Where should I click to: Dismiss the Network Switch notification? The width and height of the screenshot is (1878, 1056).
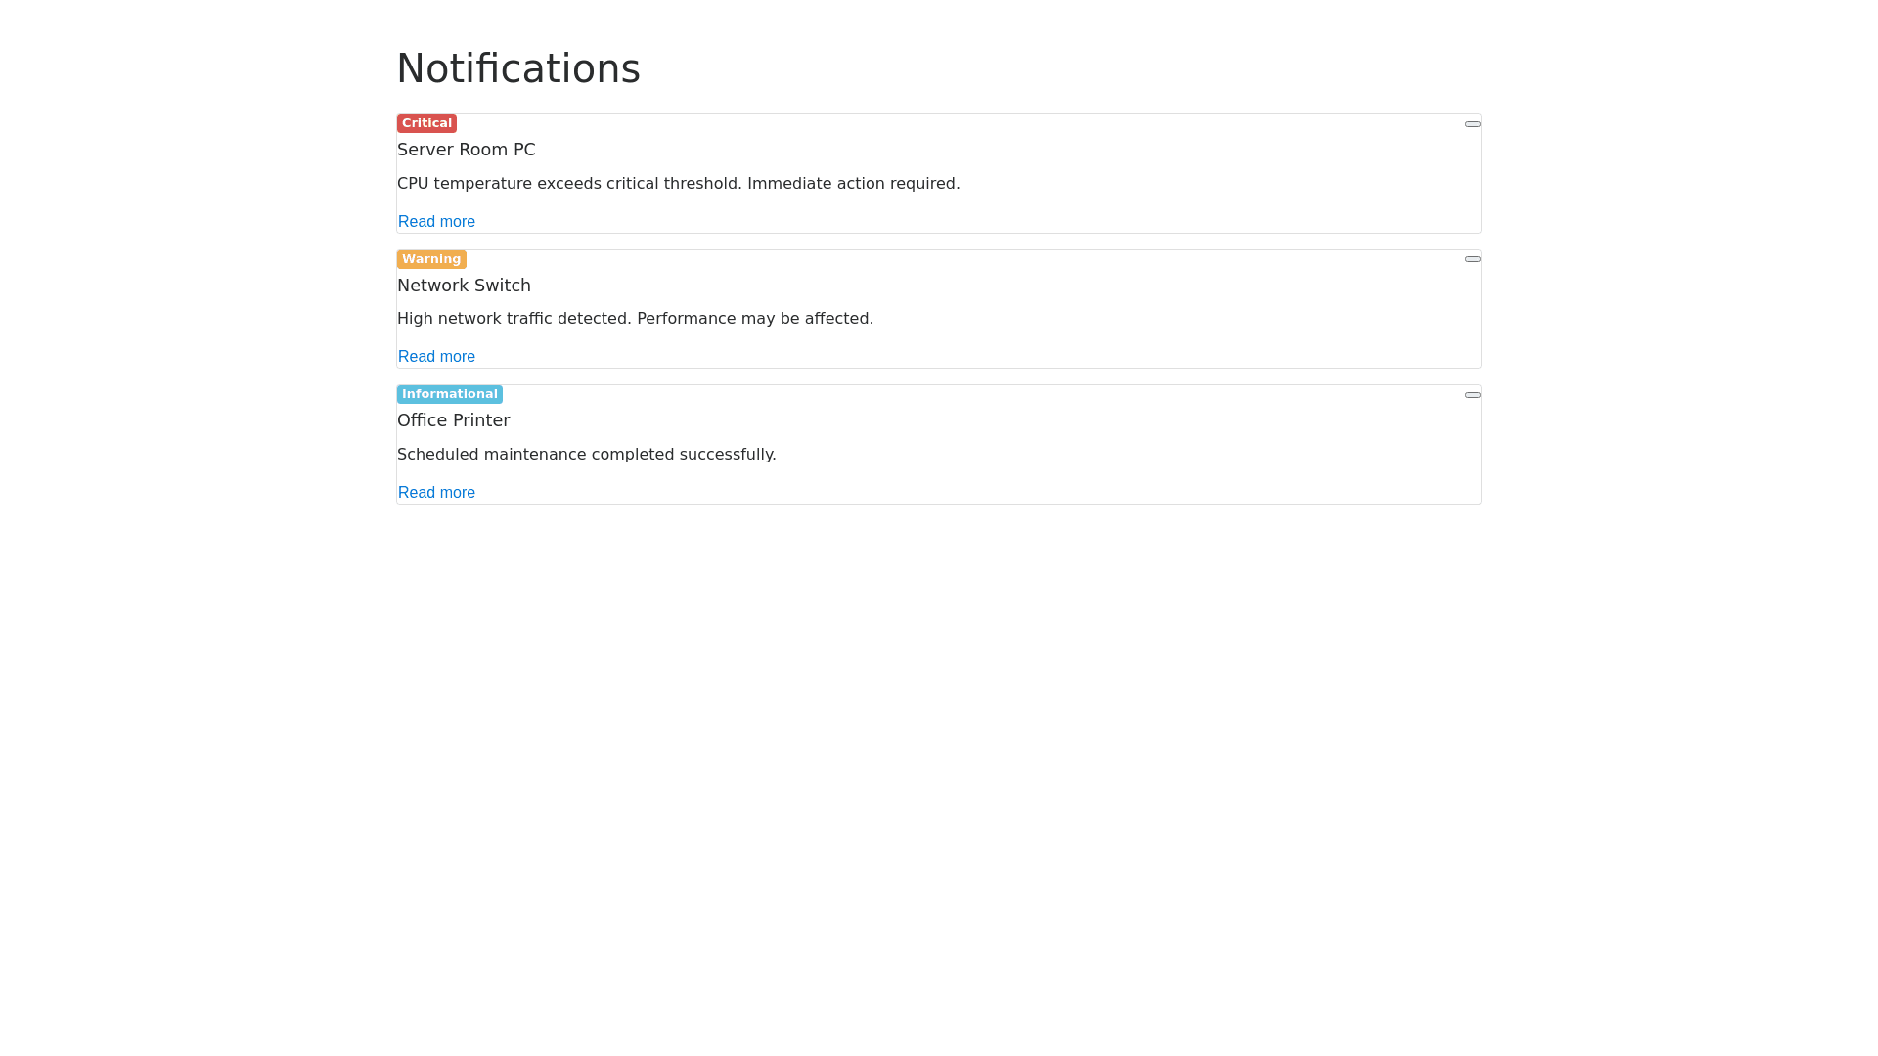(x=1472, y=259)
